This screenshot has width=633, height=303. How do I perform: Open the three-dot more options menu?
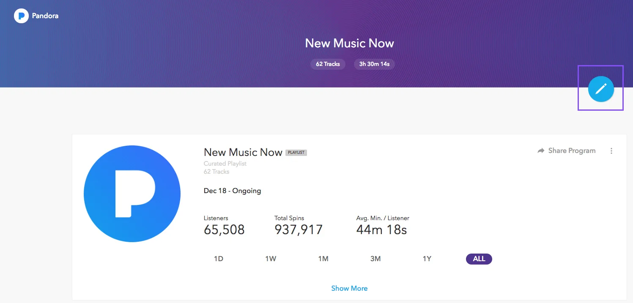click(x=611, y=151)
